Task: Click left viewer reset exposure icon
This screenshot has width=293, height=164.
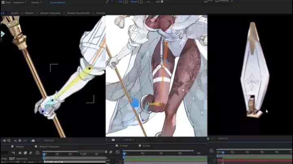Action: 20,140
